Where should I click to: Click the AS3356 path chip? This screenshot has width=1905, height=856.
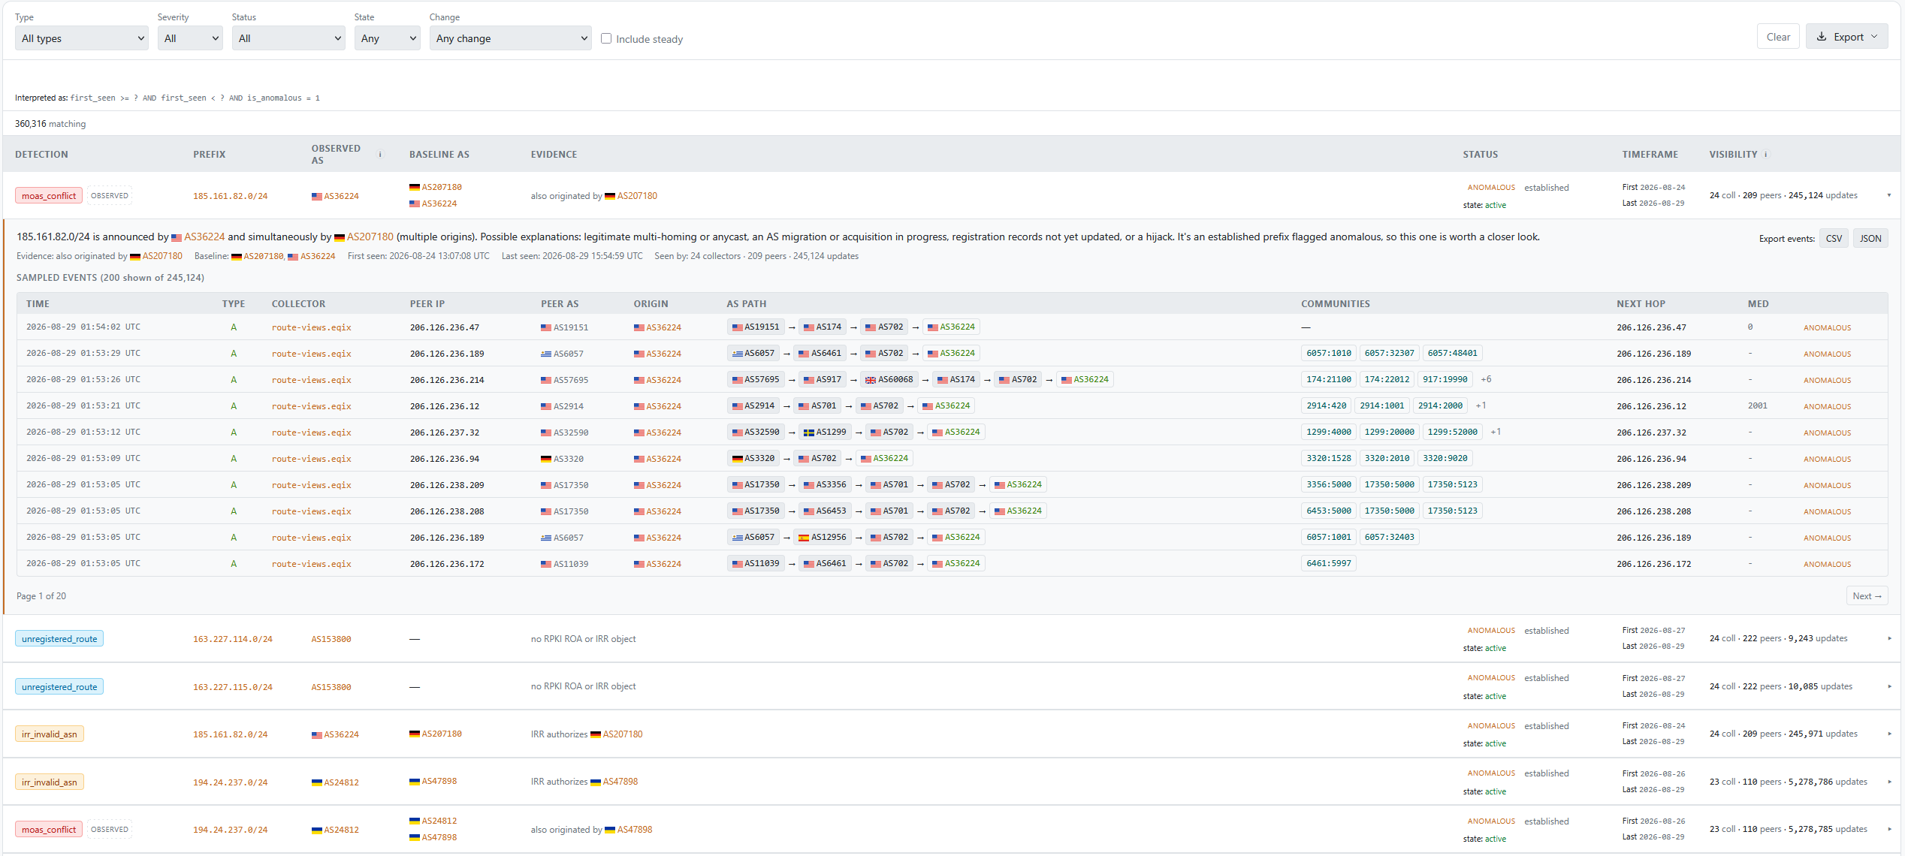coord(825,484)
